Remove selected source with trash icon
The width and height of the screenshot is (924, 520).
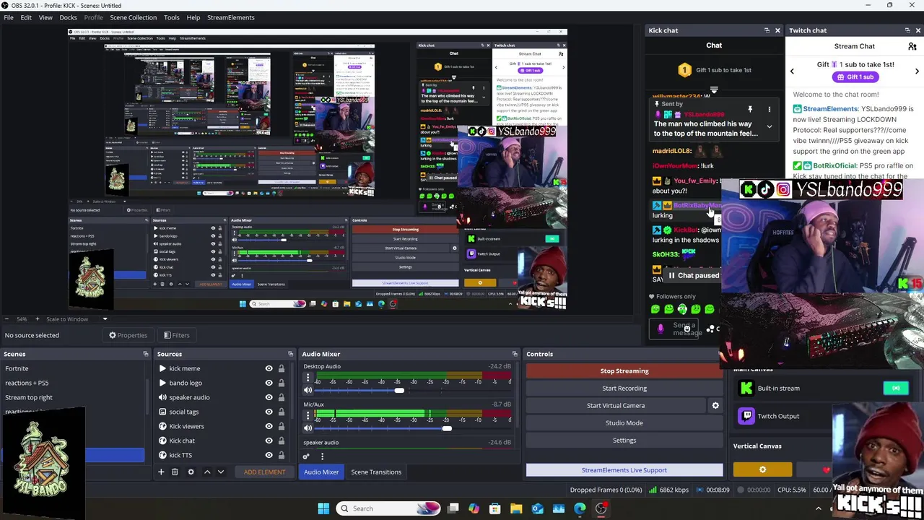point(175,472)
